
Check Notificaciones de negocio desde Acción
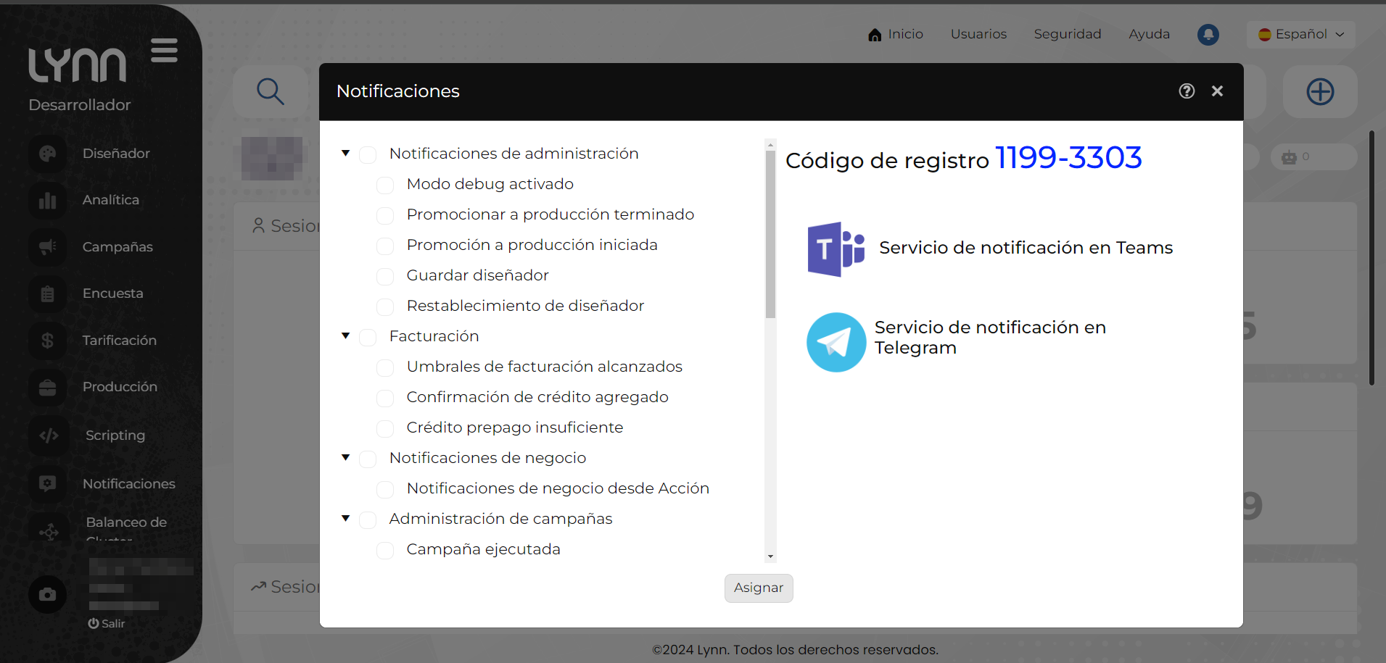pyautogui.click(x=385, y=489)
